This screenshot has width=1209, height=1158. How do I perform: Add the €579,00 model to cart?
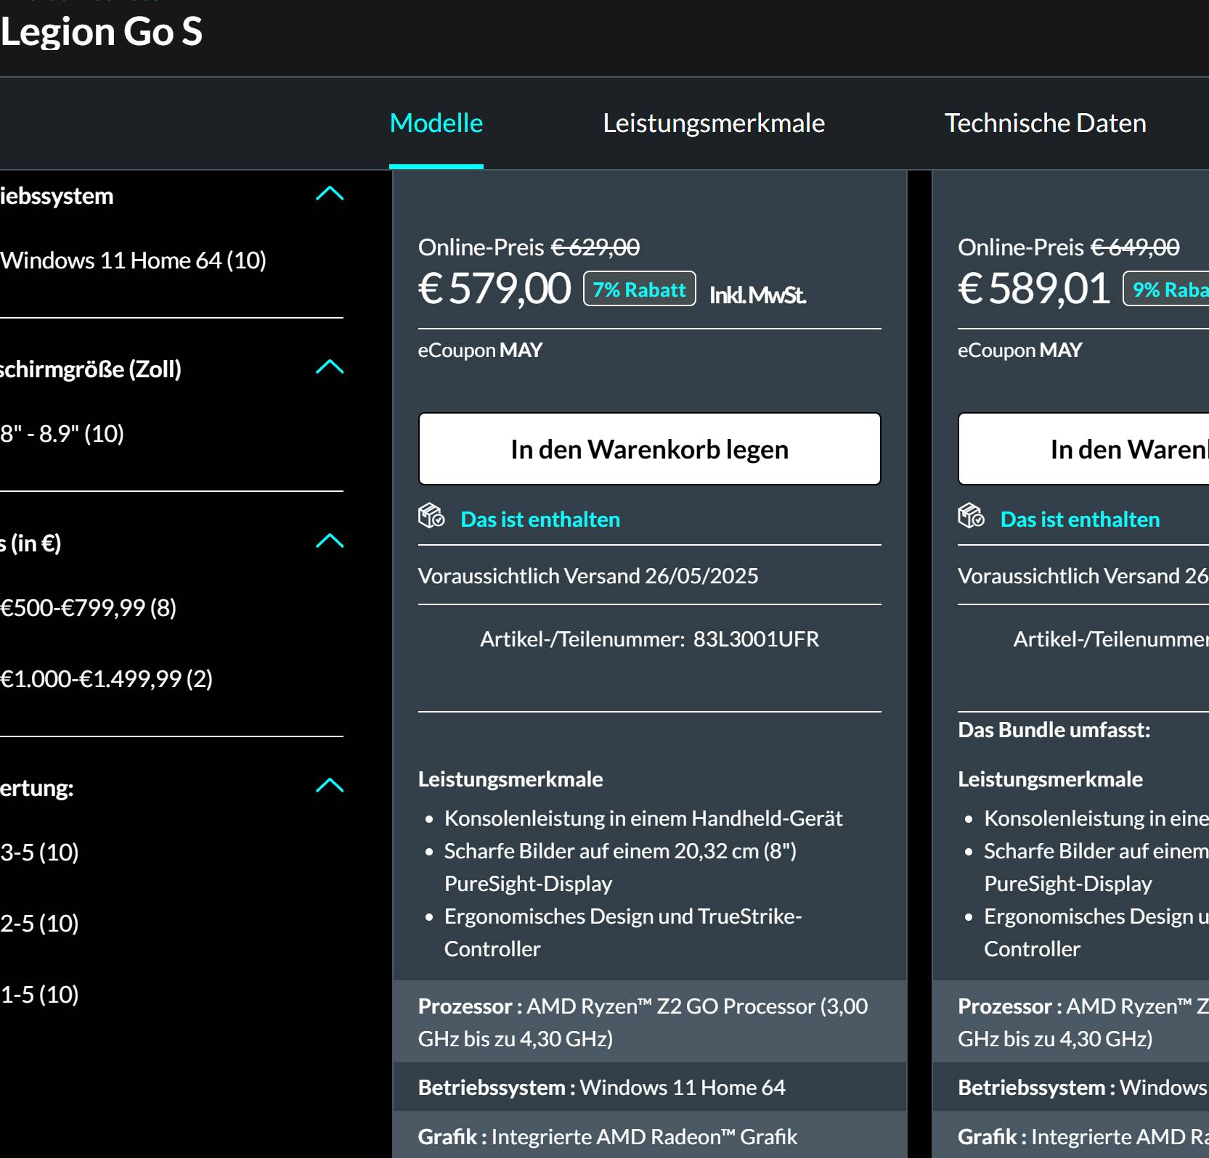click(650, 449)
